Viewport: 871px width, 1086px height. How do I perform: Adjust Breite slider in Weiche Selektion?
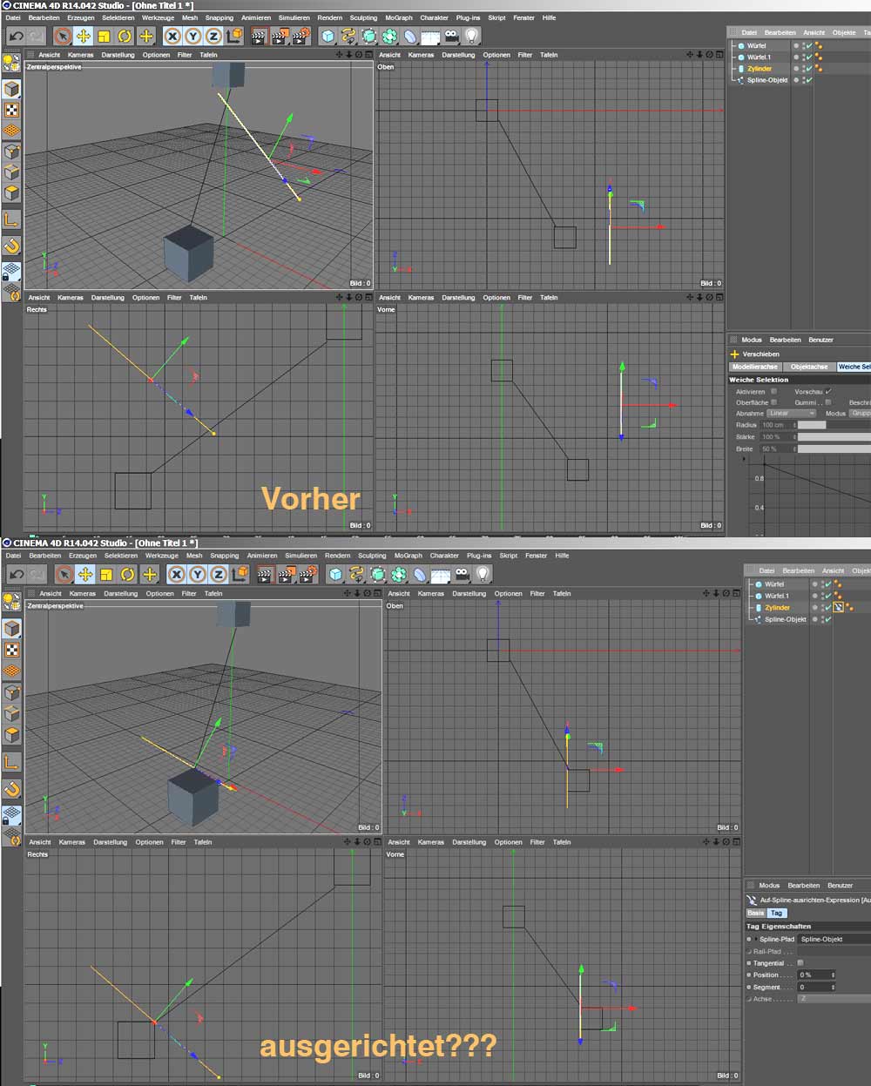(834, 449)
